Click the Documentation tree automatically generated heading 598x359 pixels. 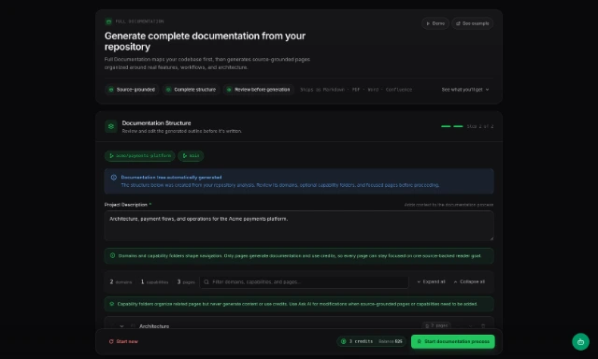(x=171, y=178)
